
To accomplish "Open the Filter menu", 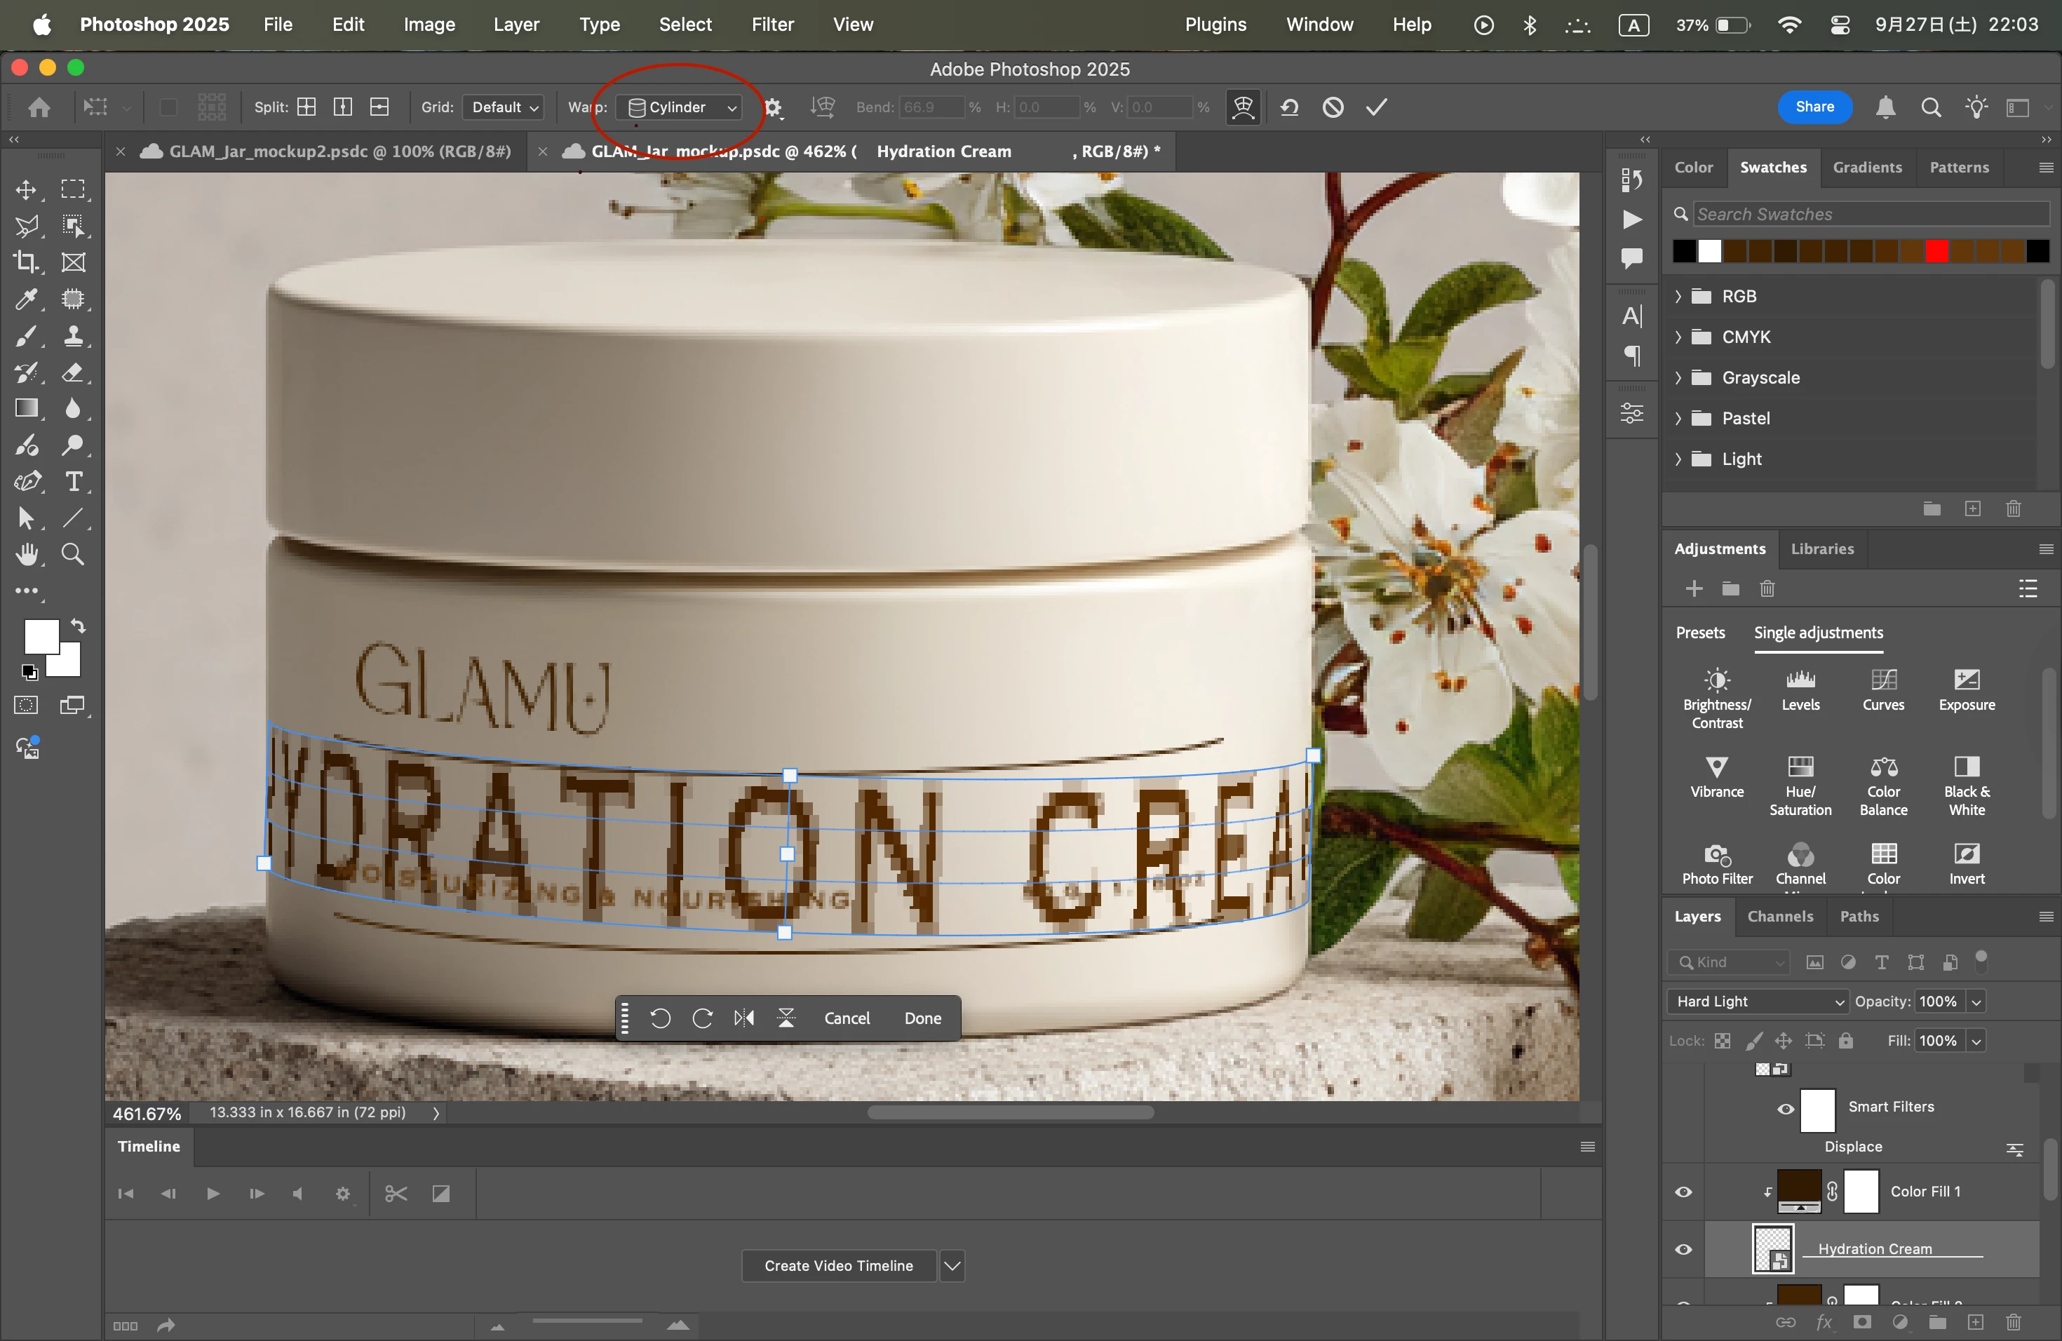I will 772,25.
